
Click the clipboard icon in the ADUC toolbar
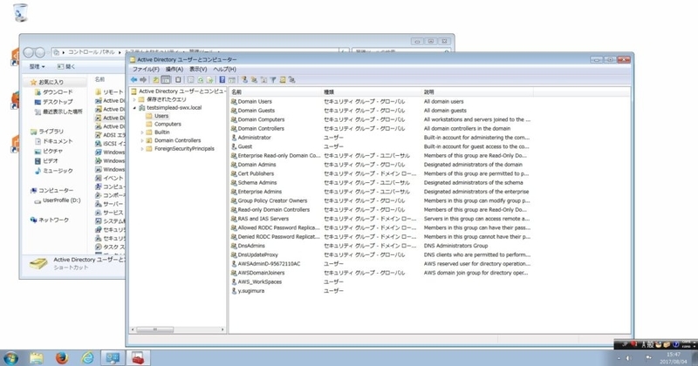(178, 80)
